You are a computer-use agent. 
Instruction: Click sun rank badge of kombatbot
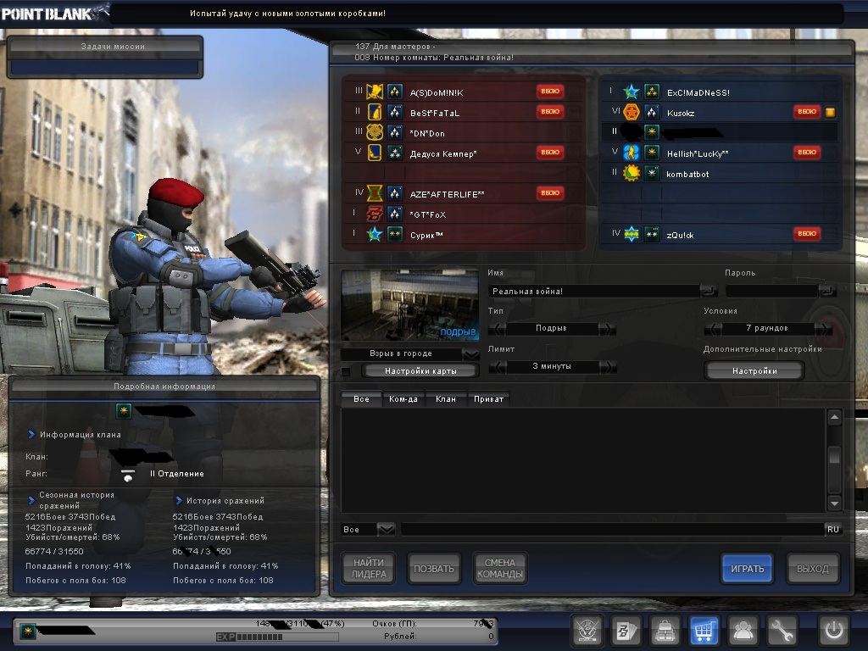click(x=631, y=173)
